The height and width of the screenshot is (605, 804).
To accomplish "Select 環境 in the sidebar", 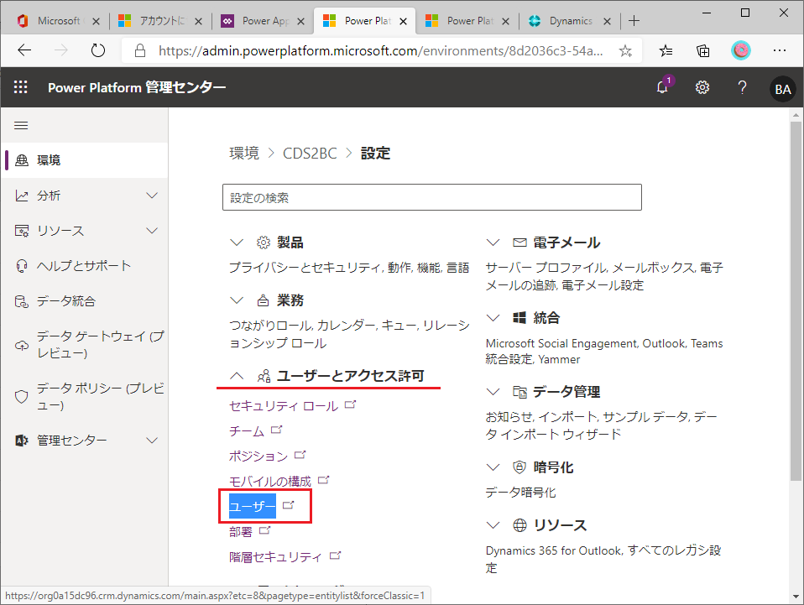I will point(85,160).
